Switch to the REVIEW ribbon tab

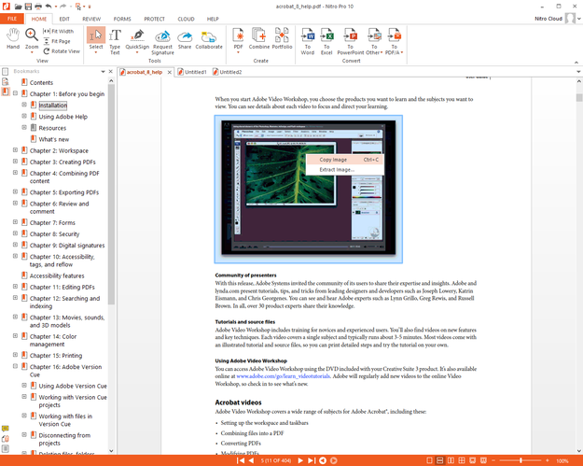point(91,19)
